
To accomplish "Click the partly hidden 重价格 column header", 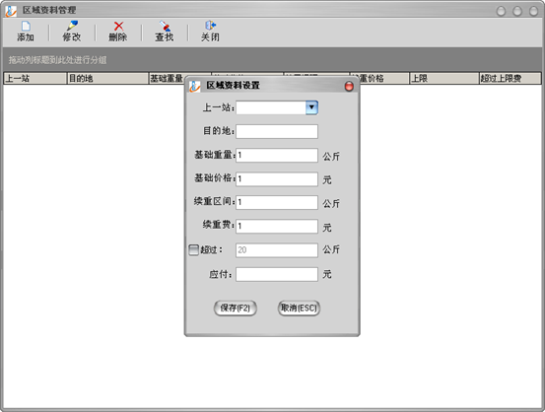I will (x=384, y=78).
